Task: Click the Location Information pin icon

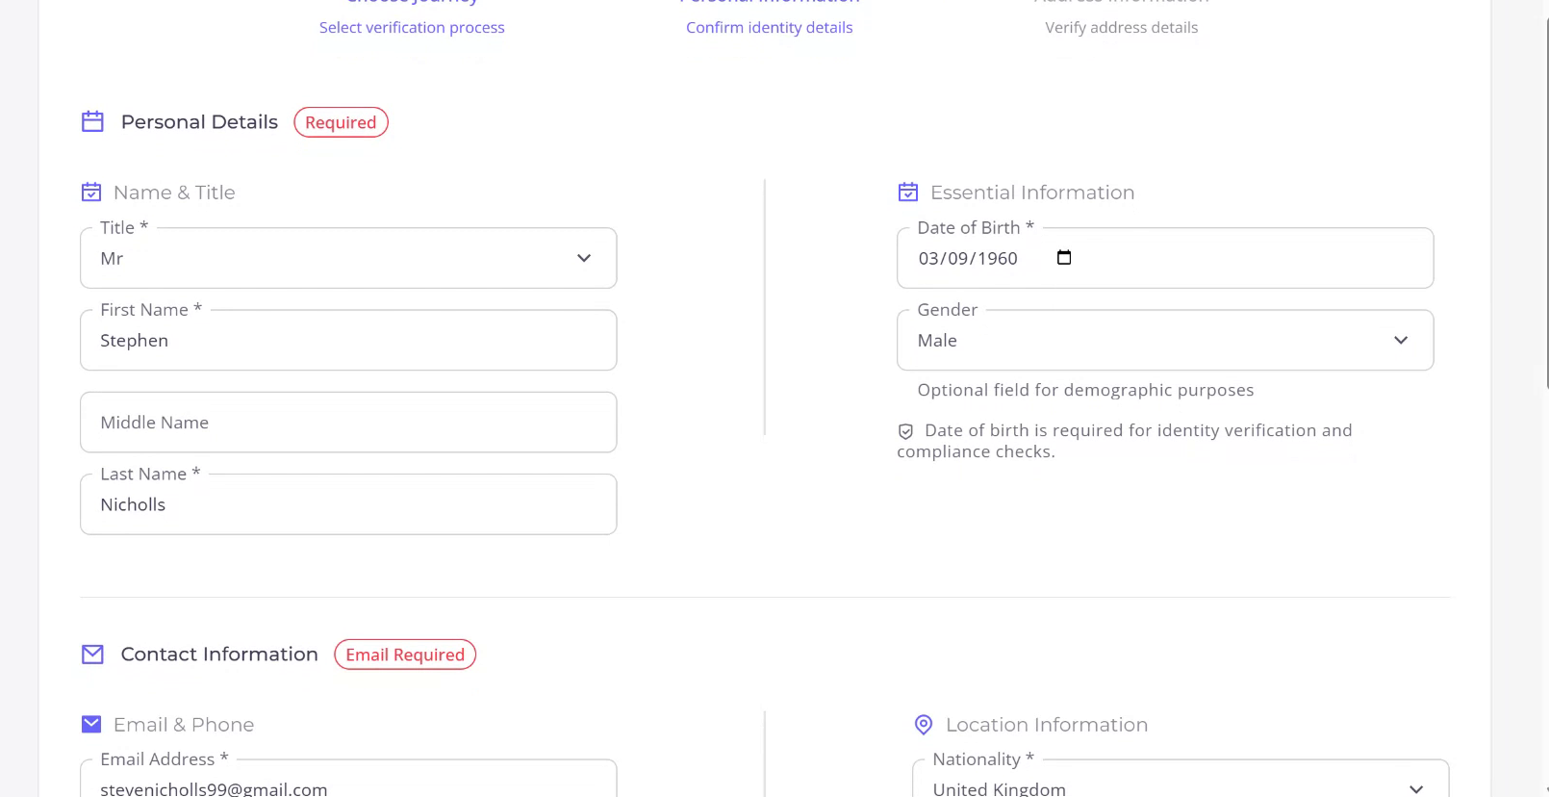Action: [x=923, y=725]
